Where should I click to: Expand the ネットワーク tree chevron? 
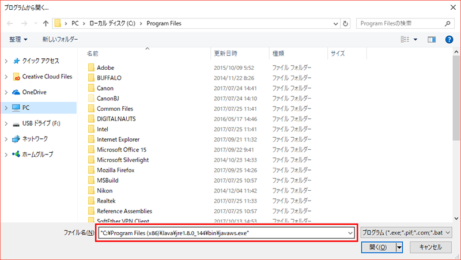[6, 139]
